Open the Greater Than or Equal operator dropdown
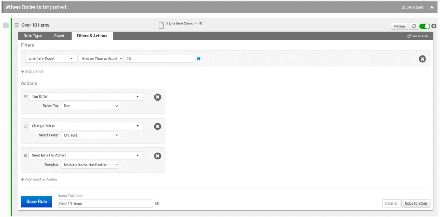440x217 pixels. [x=101, y=58]
